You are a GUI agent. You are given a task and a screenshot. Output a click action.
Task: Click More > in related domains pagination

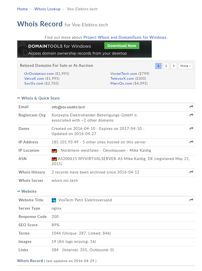(x=186, y=66)
